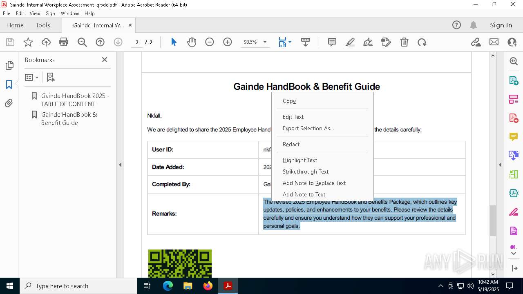Viewport: 523px width, 294px height.
Task: Open the pink Fill & Sign tool icon
Action: point(514,212)
